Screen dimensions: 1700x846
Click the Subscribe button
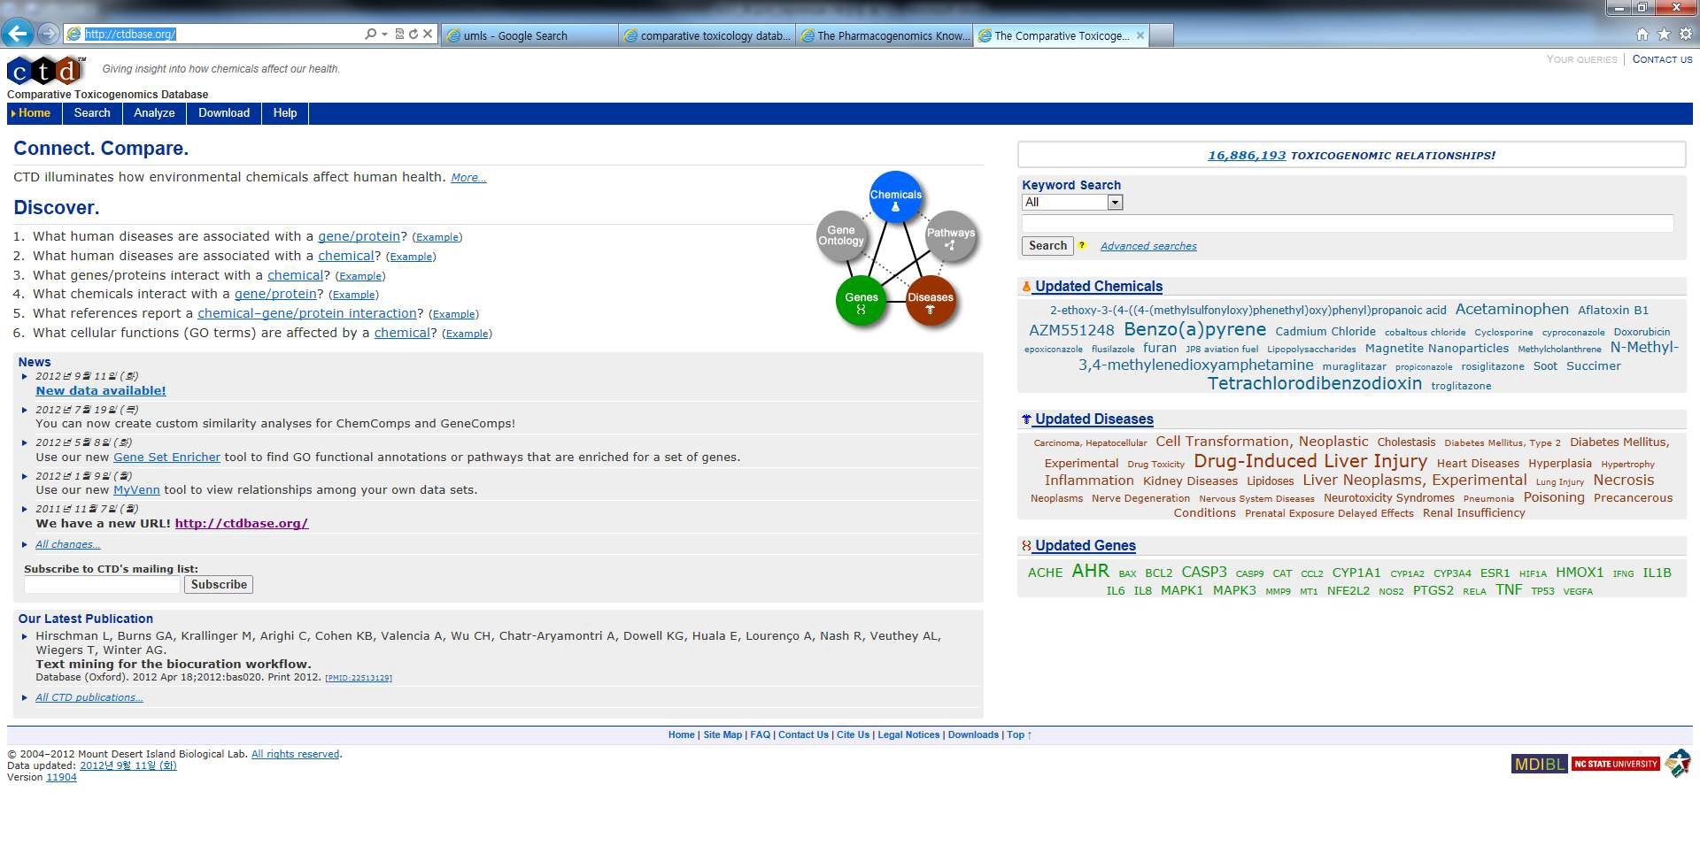[219, 585]
